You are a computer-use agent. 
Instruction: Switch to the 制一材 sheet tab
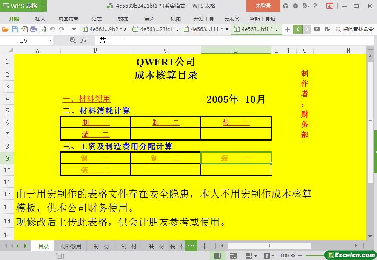tap(101, 246)
